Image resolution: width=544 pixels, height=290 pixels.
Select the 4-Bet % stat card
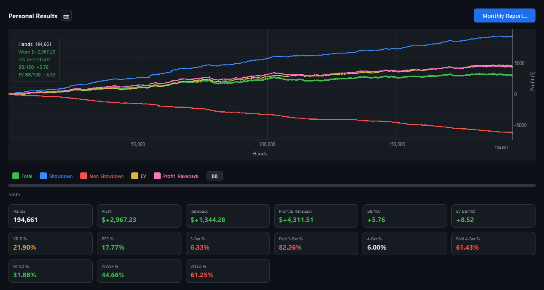(405, 243)
